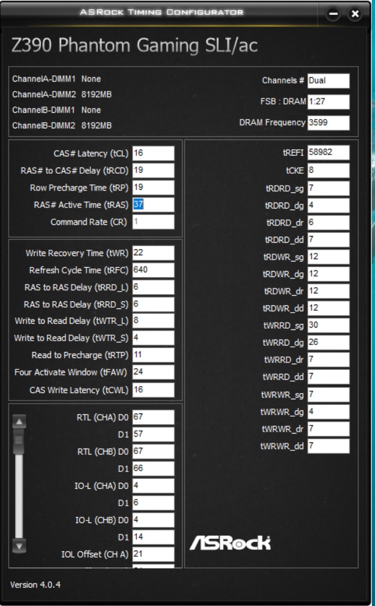Click the tCKE value field
Image resolution: width=375 pixels, height=606 pixels.
tap(329, 171)
